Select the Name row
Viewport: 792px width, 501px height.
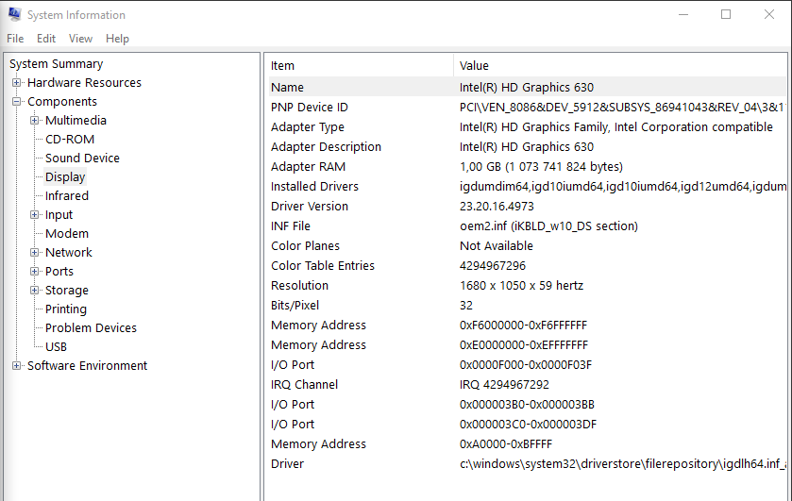526,88
